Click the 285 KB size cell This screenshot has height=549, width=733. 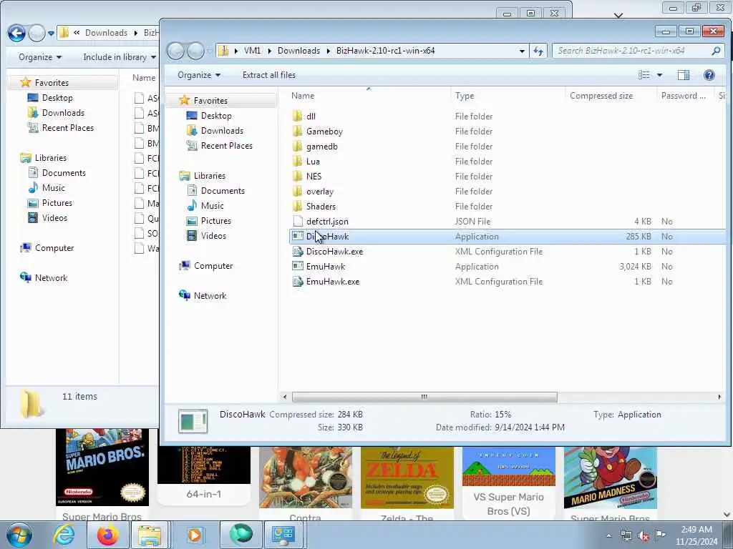[638, 236]
